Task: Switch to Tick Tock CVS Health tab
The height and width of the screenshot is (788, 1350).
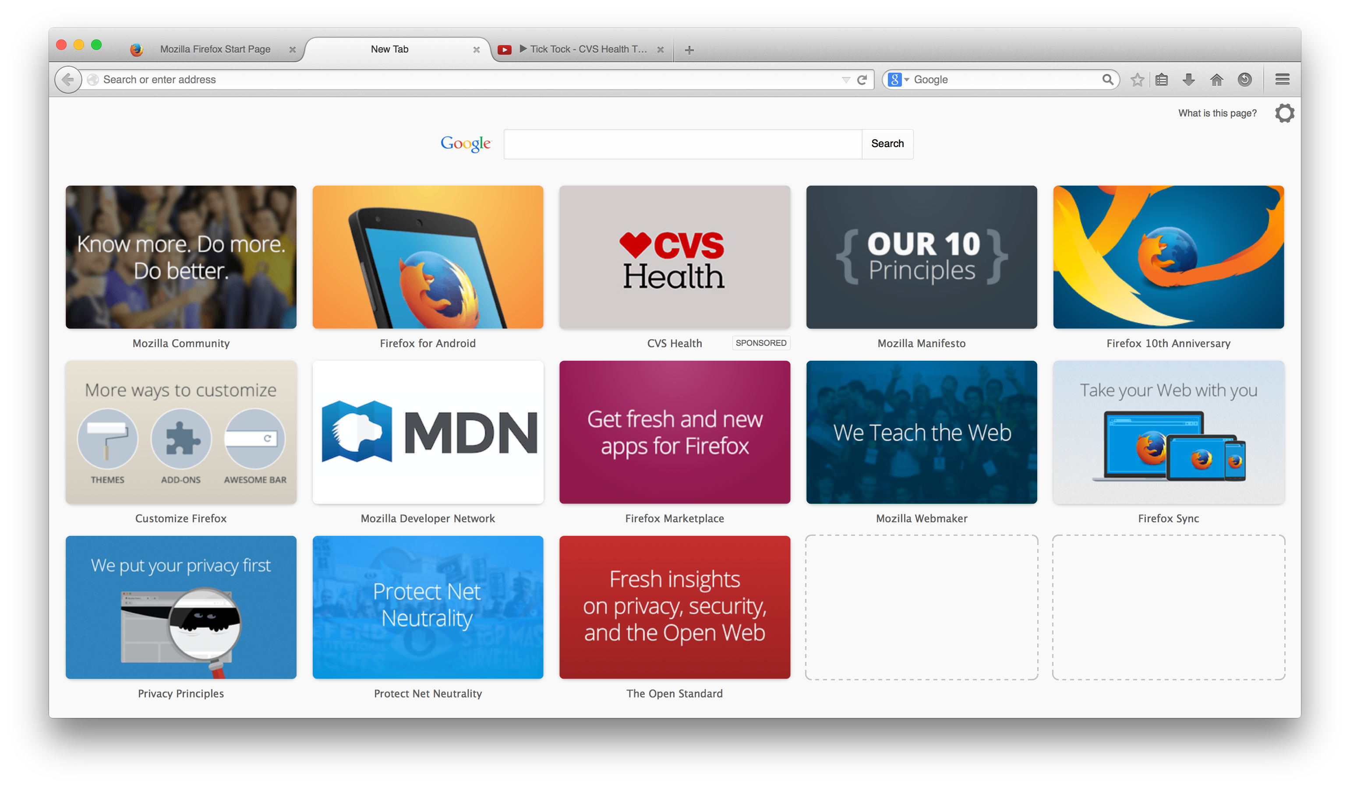Action: [588, 49]
